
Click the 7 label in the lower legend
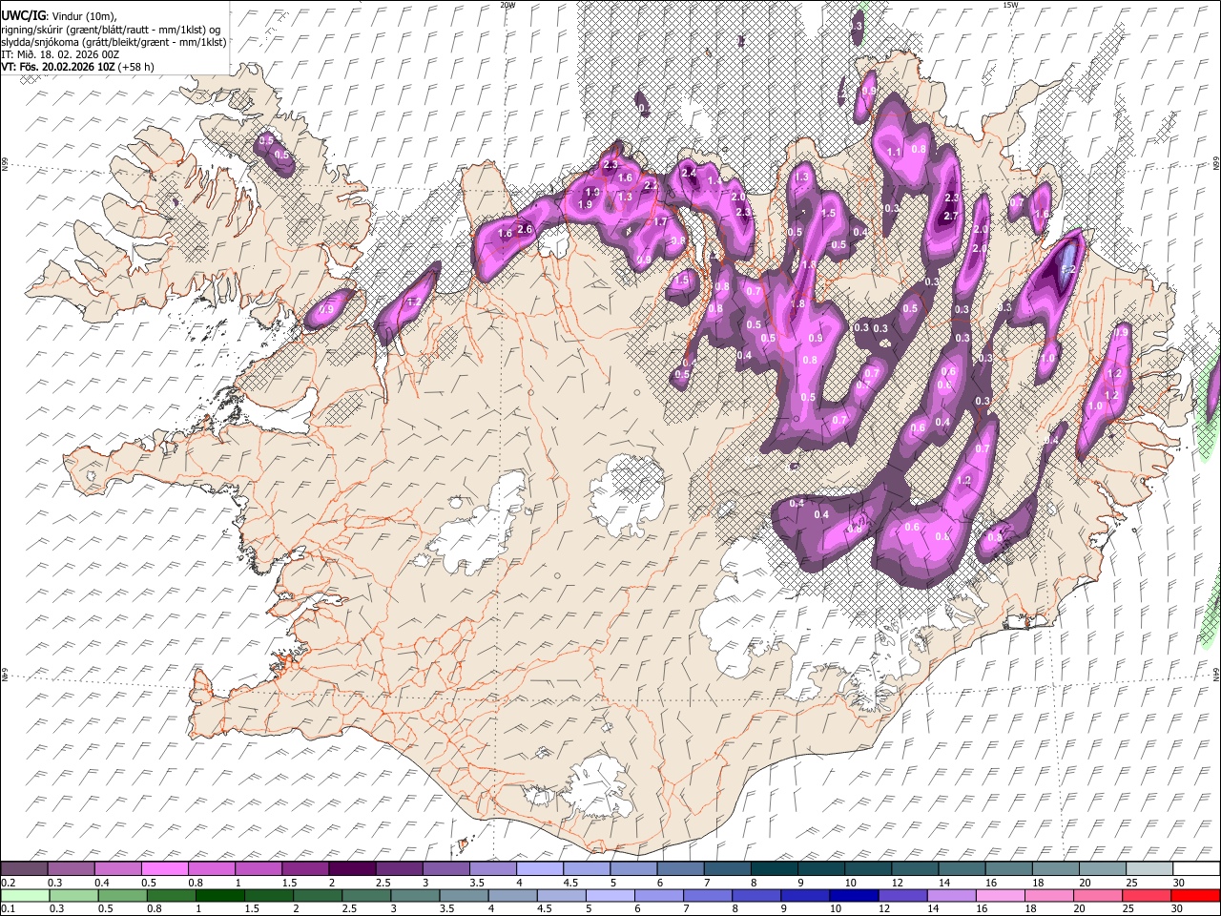coord(687,909)
